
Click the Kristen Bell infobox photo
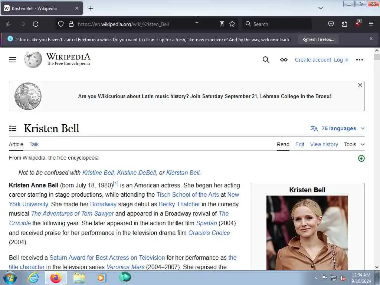point(307,233)
